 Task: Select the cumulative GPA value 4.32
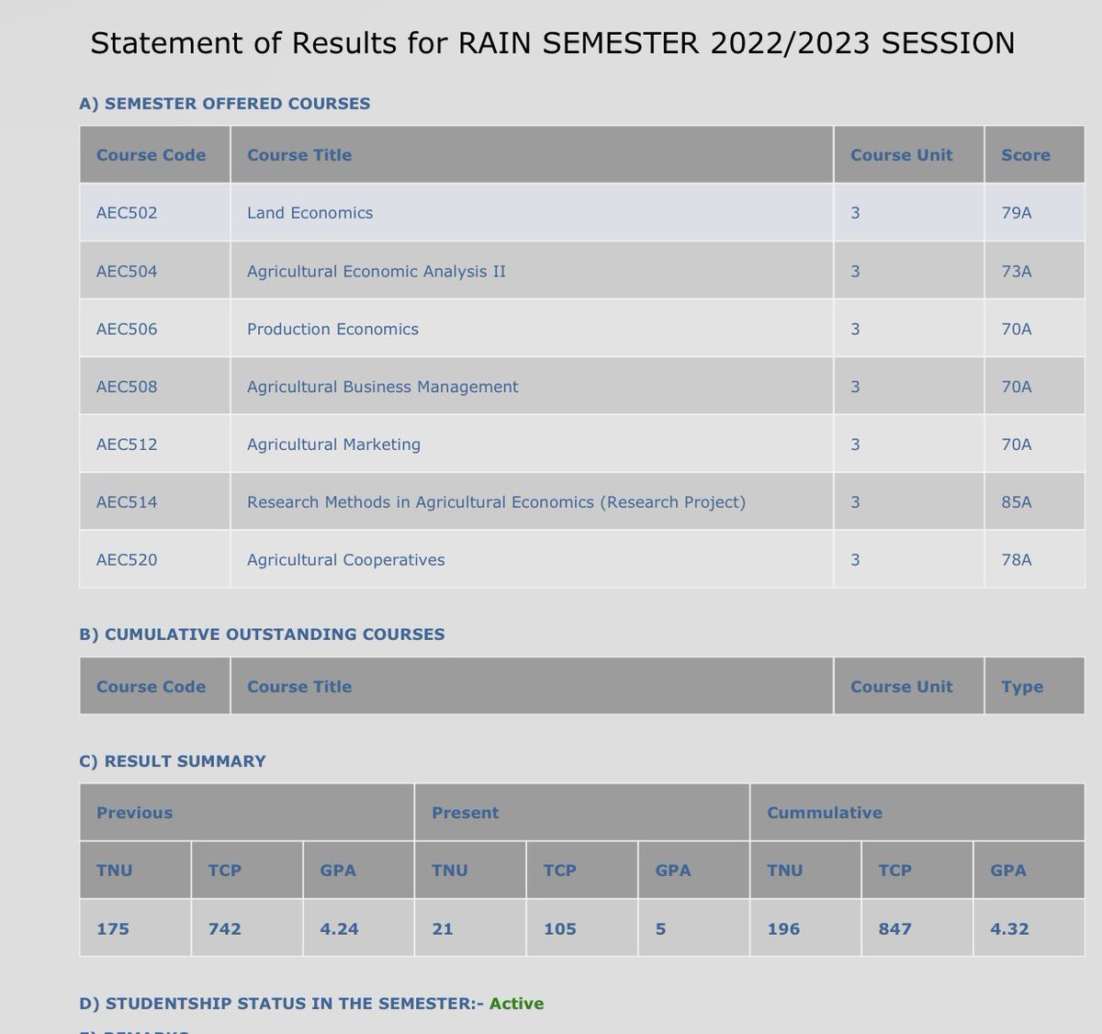tap(1009, 928)
